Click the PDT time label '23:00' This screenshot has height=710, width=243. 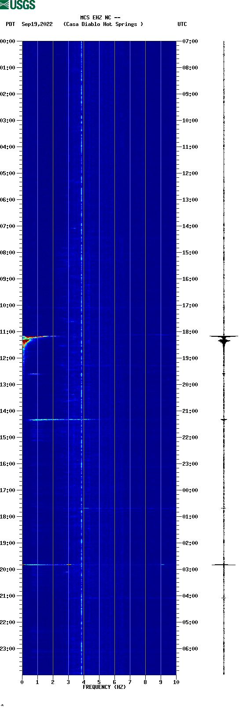point(8,649)
